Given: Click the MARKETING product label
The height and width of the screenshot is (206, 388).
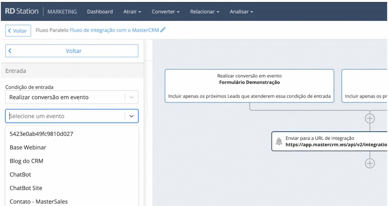Looking at the screenshot, I should [x=62, y=12].
